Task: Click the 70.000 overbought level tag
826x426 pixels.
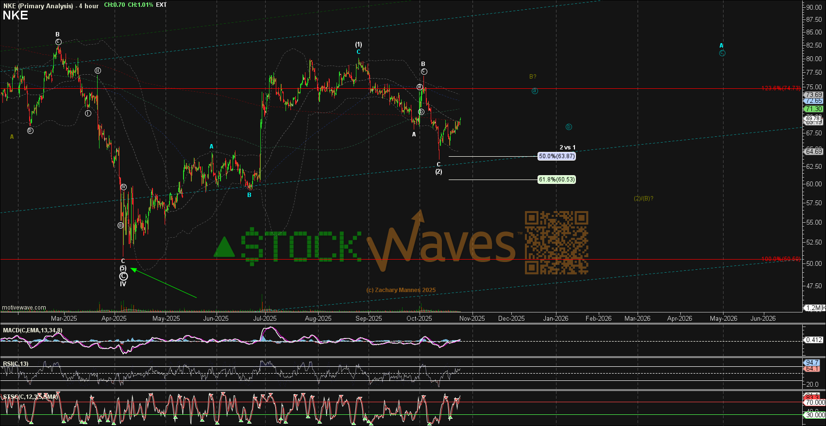Action: coord(814,402)
